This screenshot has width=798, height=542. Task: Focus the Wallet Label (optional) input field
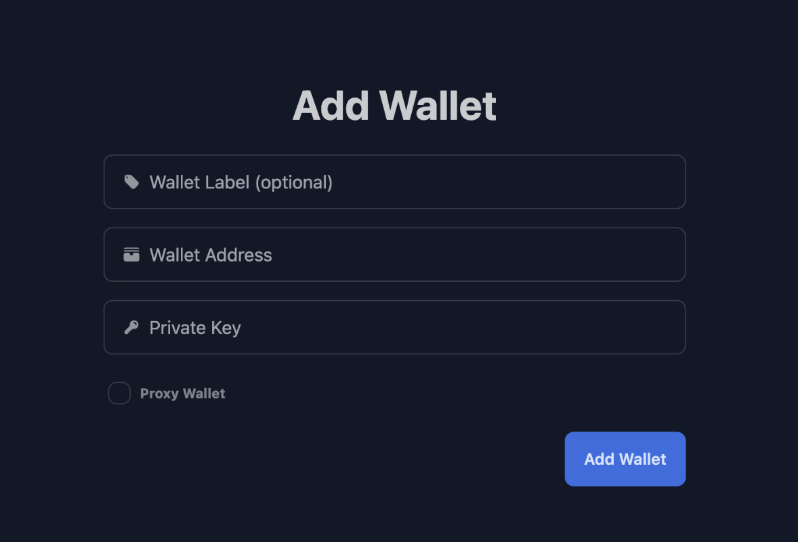(x=394, y=182)
